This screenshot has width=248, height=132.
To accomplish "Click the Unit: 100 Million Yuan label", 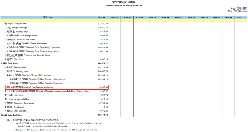I will tap(237, 11).
